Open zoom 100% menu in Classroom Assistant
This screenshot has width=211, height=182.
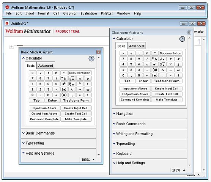point(179,170)
